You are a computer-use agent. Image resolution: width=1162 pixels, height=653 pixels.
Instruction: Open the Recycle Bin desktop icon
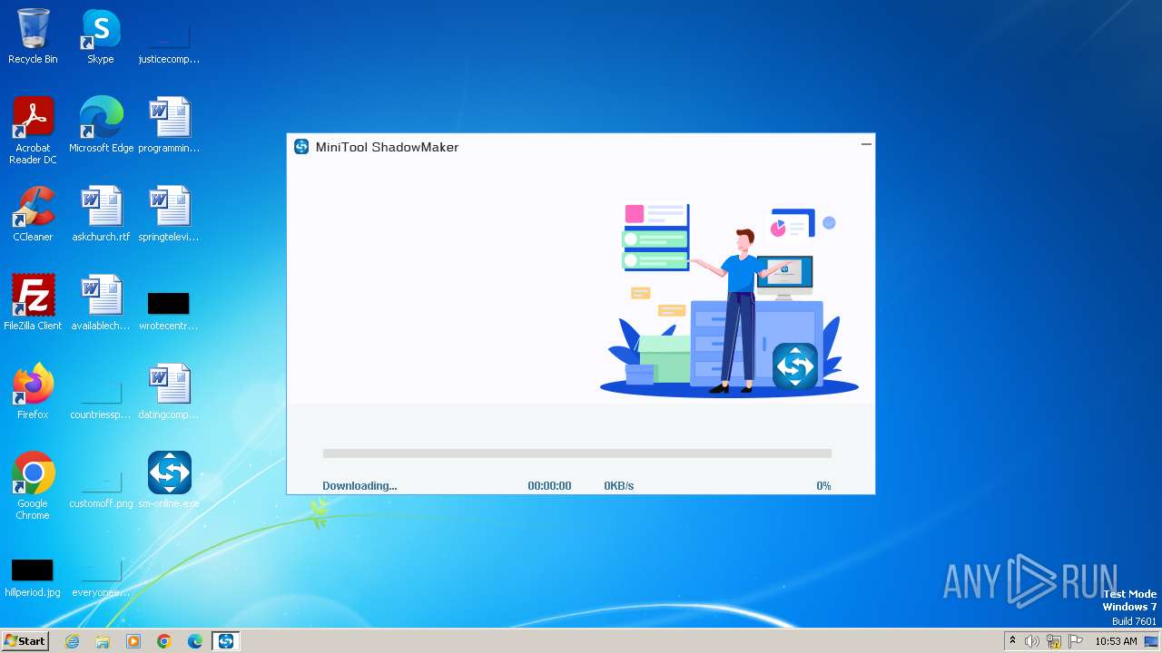pyautogui.click(x=33, y=36)
